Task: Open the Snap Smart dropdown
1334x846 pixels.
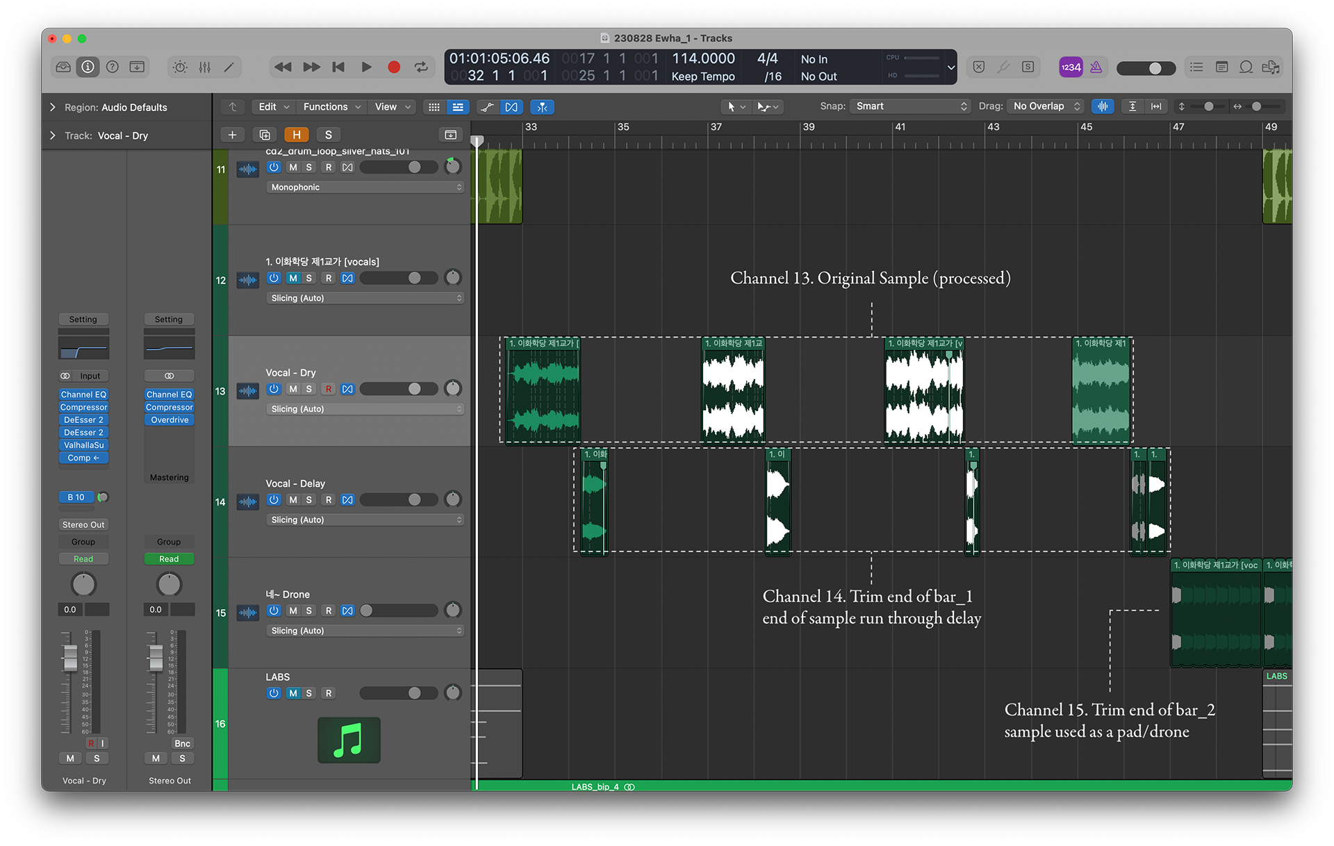Action: point(910,106)
